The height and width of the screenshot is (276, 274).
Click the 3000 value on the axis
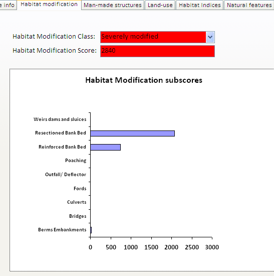point(212,247)
